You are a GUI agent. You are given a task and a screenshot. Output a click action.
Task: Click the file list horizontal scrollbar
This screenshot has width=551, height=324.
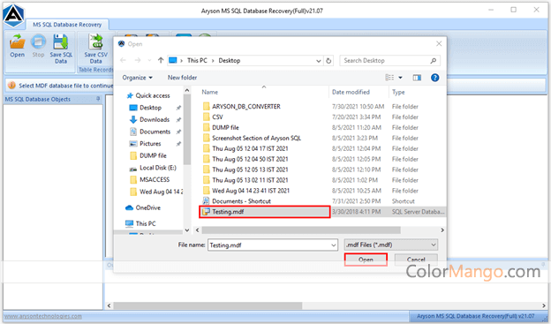click(301, 230)
